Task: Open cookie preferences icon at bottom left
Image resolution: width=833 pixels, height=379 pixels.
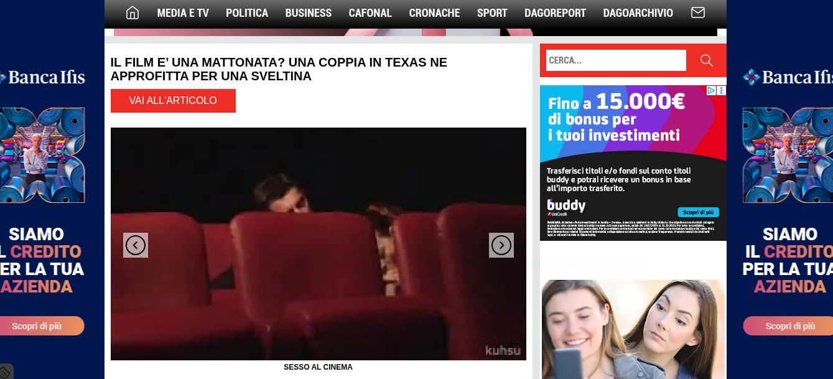Action: [x=6, y=372]
